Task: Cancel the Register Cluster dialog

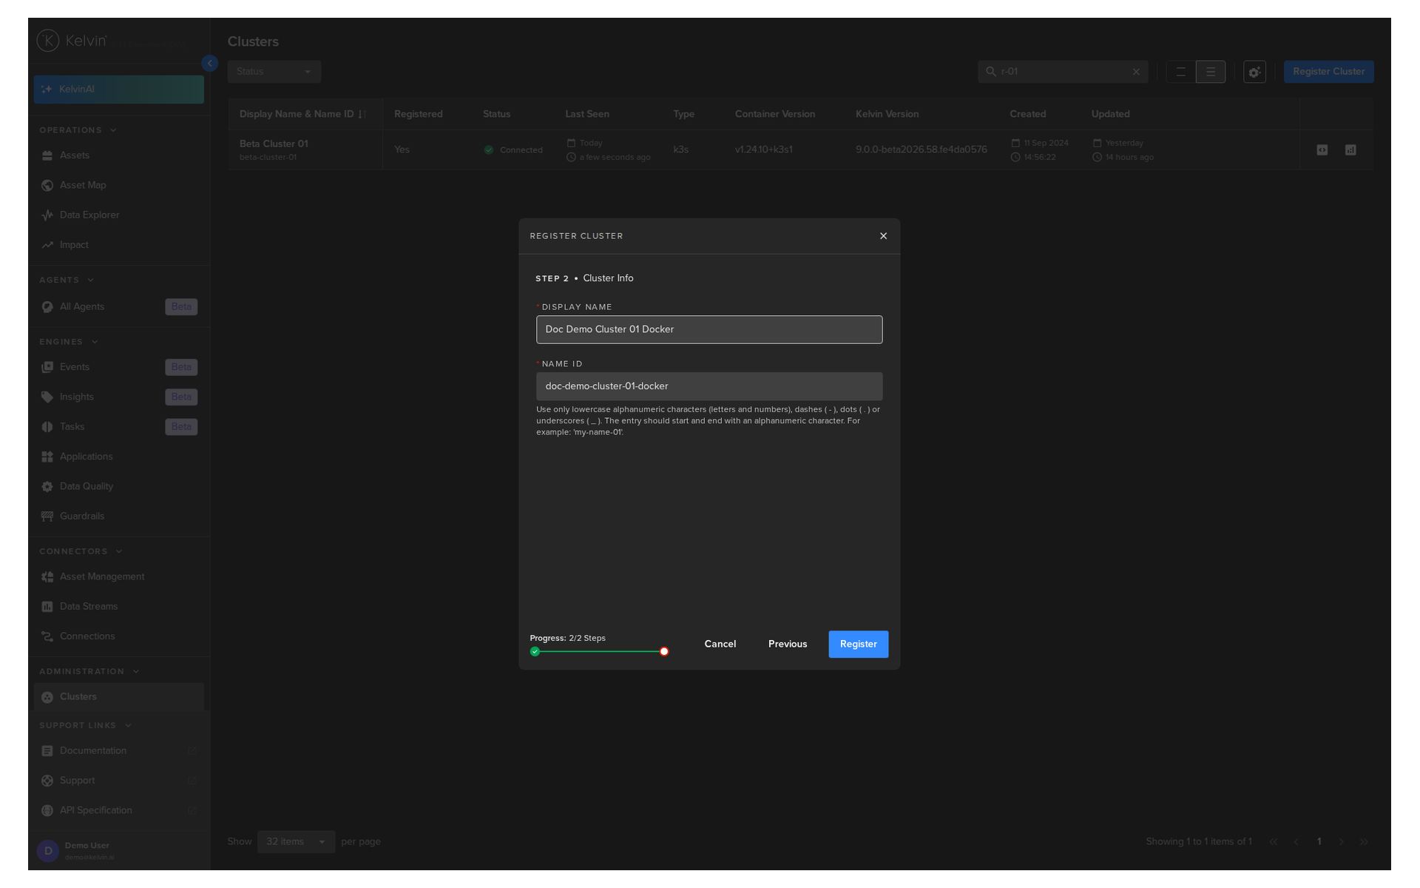Action: pos(720,644)
